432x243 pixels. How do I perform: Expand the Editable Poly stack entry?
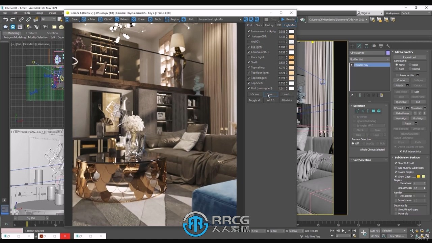click(x=352, y=65)
